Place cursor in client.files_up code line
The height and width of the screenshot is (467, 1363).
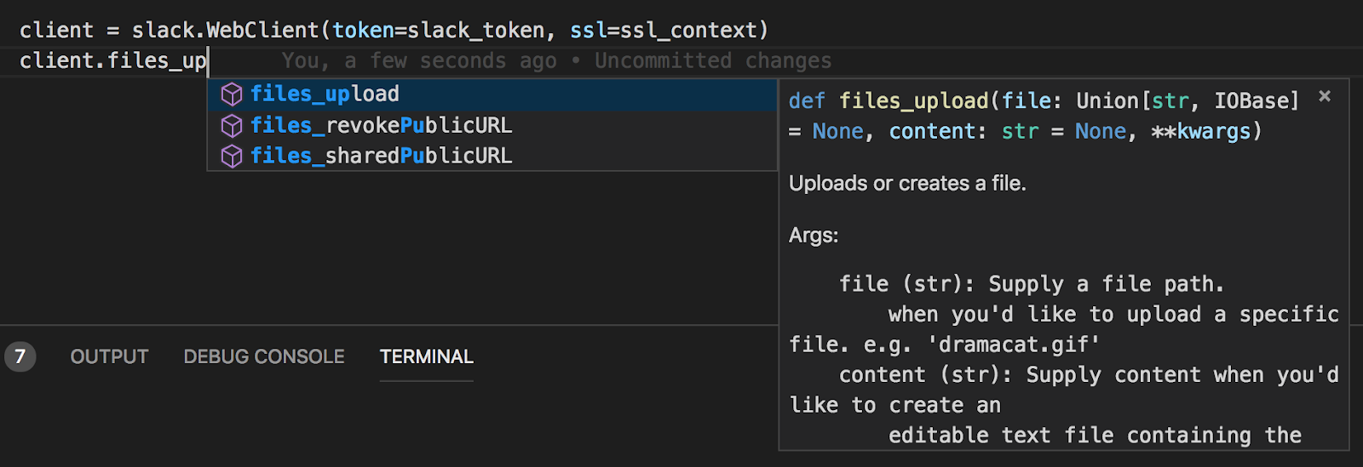pyautogui.click(x=114, y=61)
